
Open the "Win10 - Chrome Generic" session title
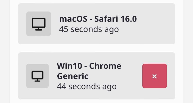click(x=89, y=71)
